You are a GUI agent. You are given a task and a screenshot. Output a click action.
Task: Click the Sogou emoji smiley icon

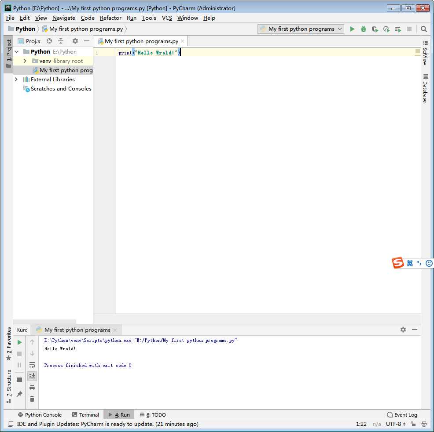coord(429,263)
